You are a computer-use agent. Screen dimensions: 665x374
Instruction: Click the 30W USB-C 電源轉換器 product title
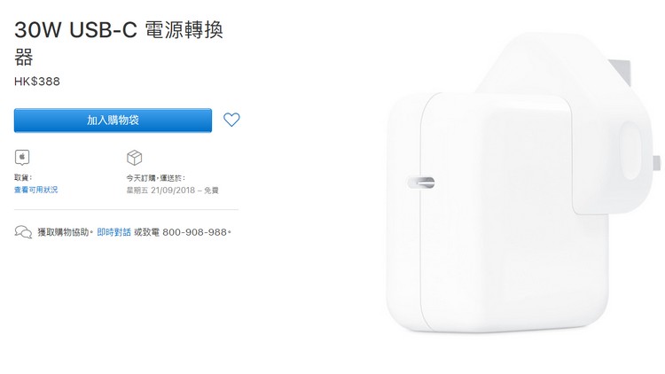pyautogui.click(x=119, y=43)
